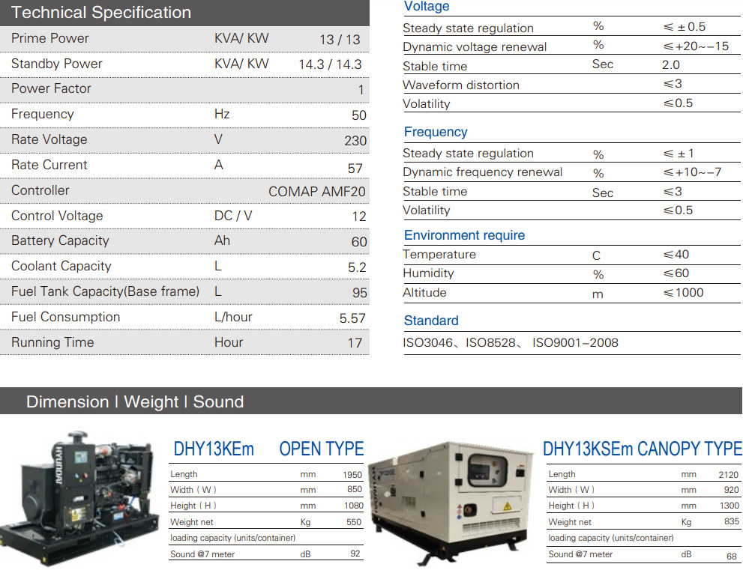
Task: Click the temperature value '≤40'
Action: (676, 255)
